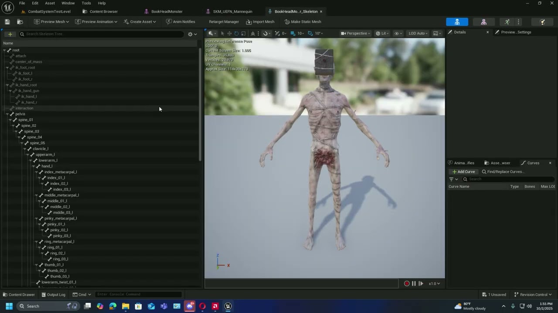Save the current skeleton asset
This screenshot has width=558, height=313.
click(7, 22)
